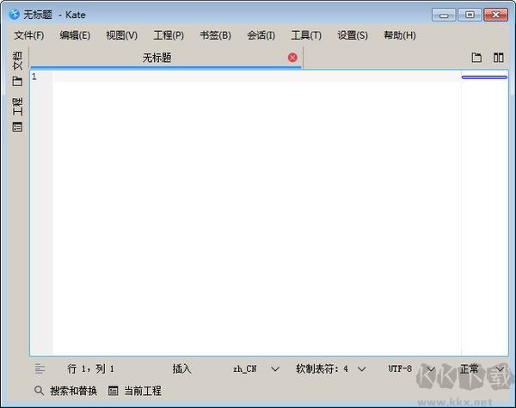
Task: Open the 文档 sidebar panel
Action: tap(18, 69)
